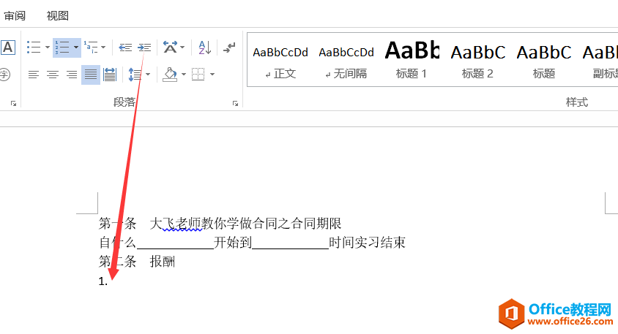Switch to the 视图 ribbon tab
This screenshot has height=334, width=618.
[x=58, y=16]
